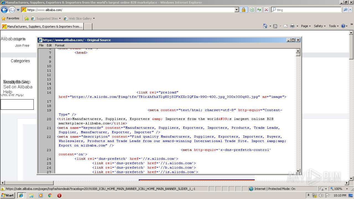Click the Action Center flag tray icon

pyautogui.click(x=327, y=195)
